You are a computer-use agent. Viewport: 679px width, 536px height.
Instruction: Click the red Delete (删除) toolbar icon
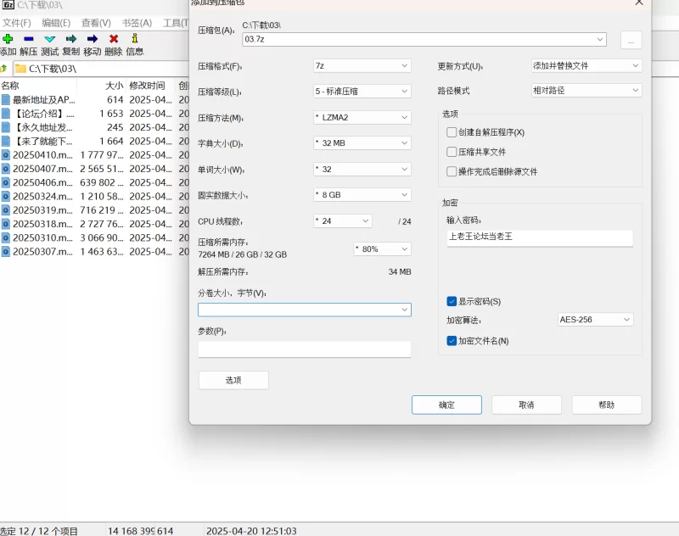114,39
